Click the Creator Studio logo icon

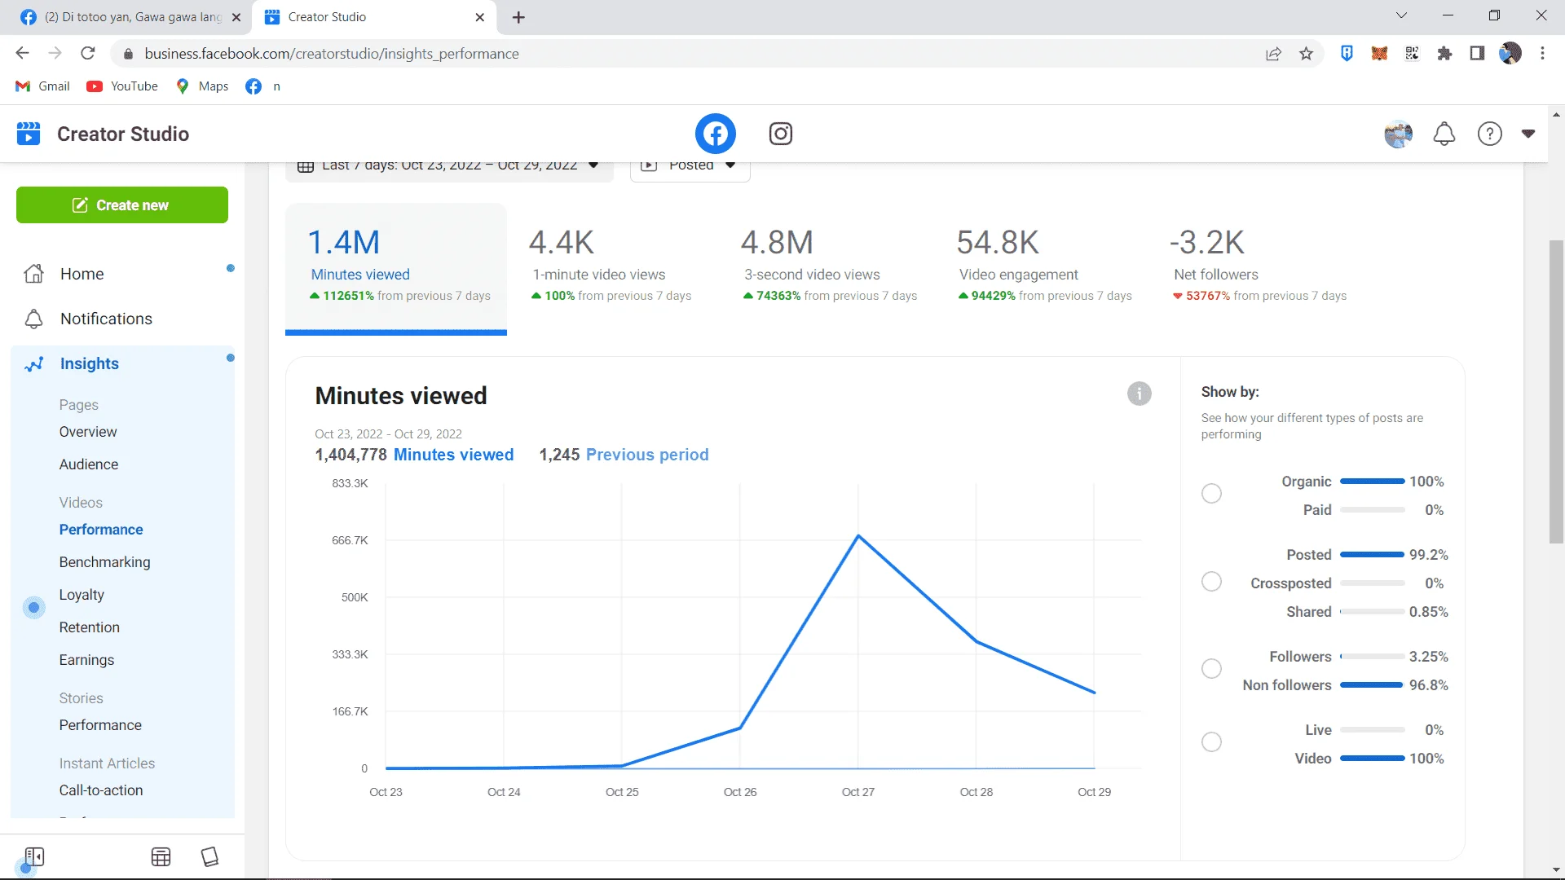click(x=29, y=134)
